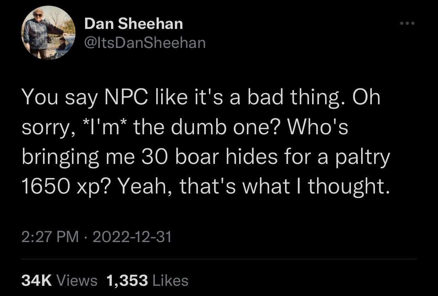Click the 34K view count number
438x296 pixels.
[x=37, y=280]
